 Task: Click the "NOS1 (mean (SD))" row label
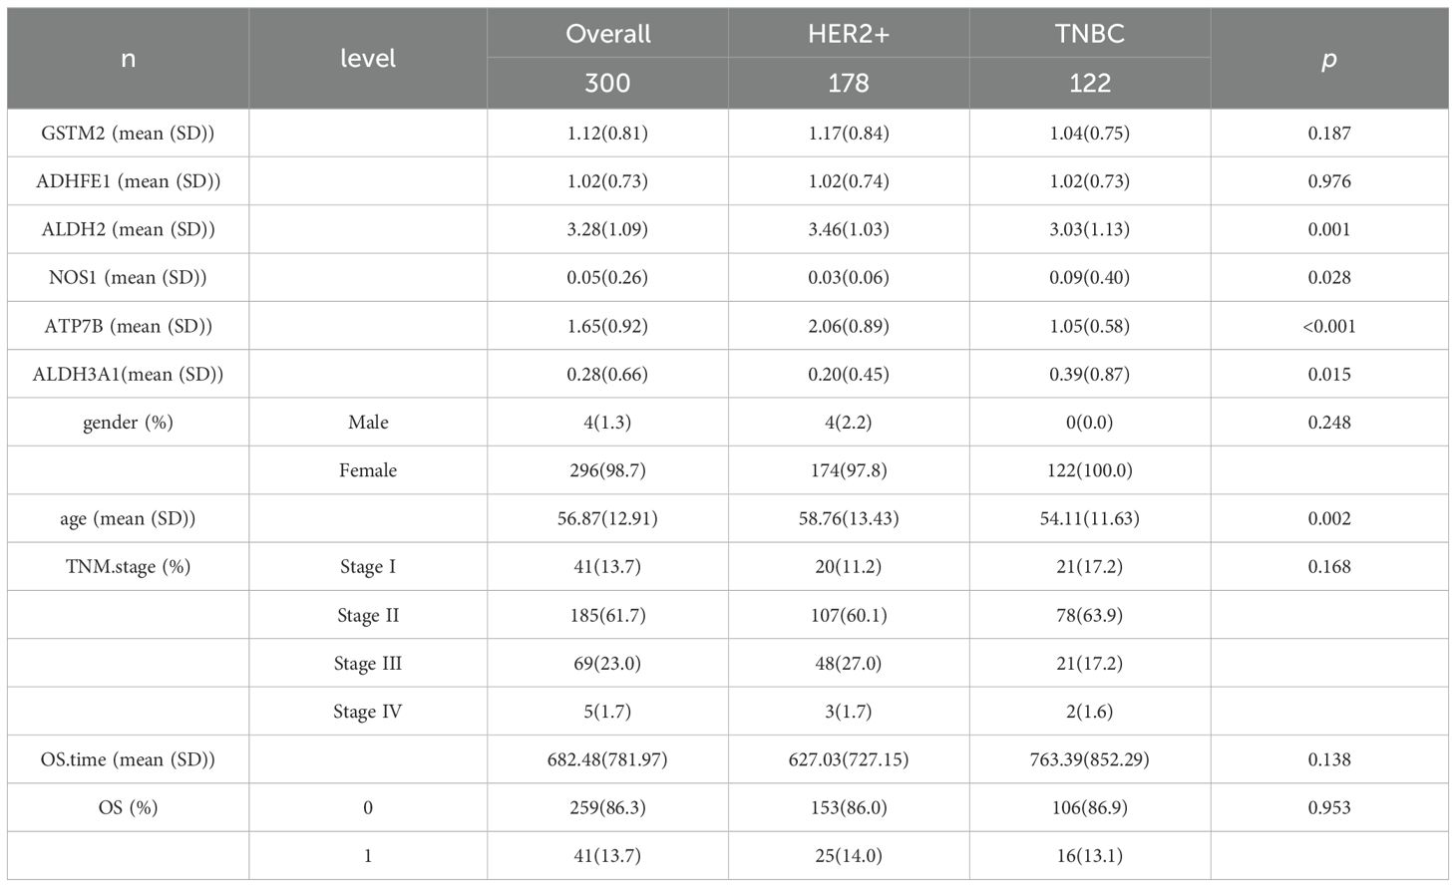click(x=128, y=277)
